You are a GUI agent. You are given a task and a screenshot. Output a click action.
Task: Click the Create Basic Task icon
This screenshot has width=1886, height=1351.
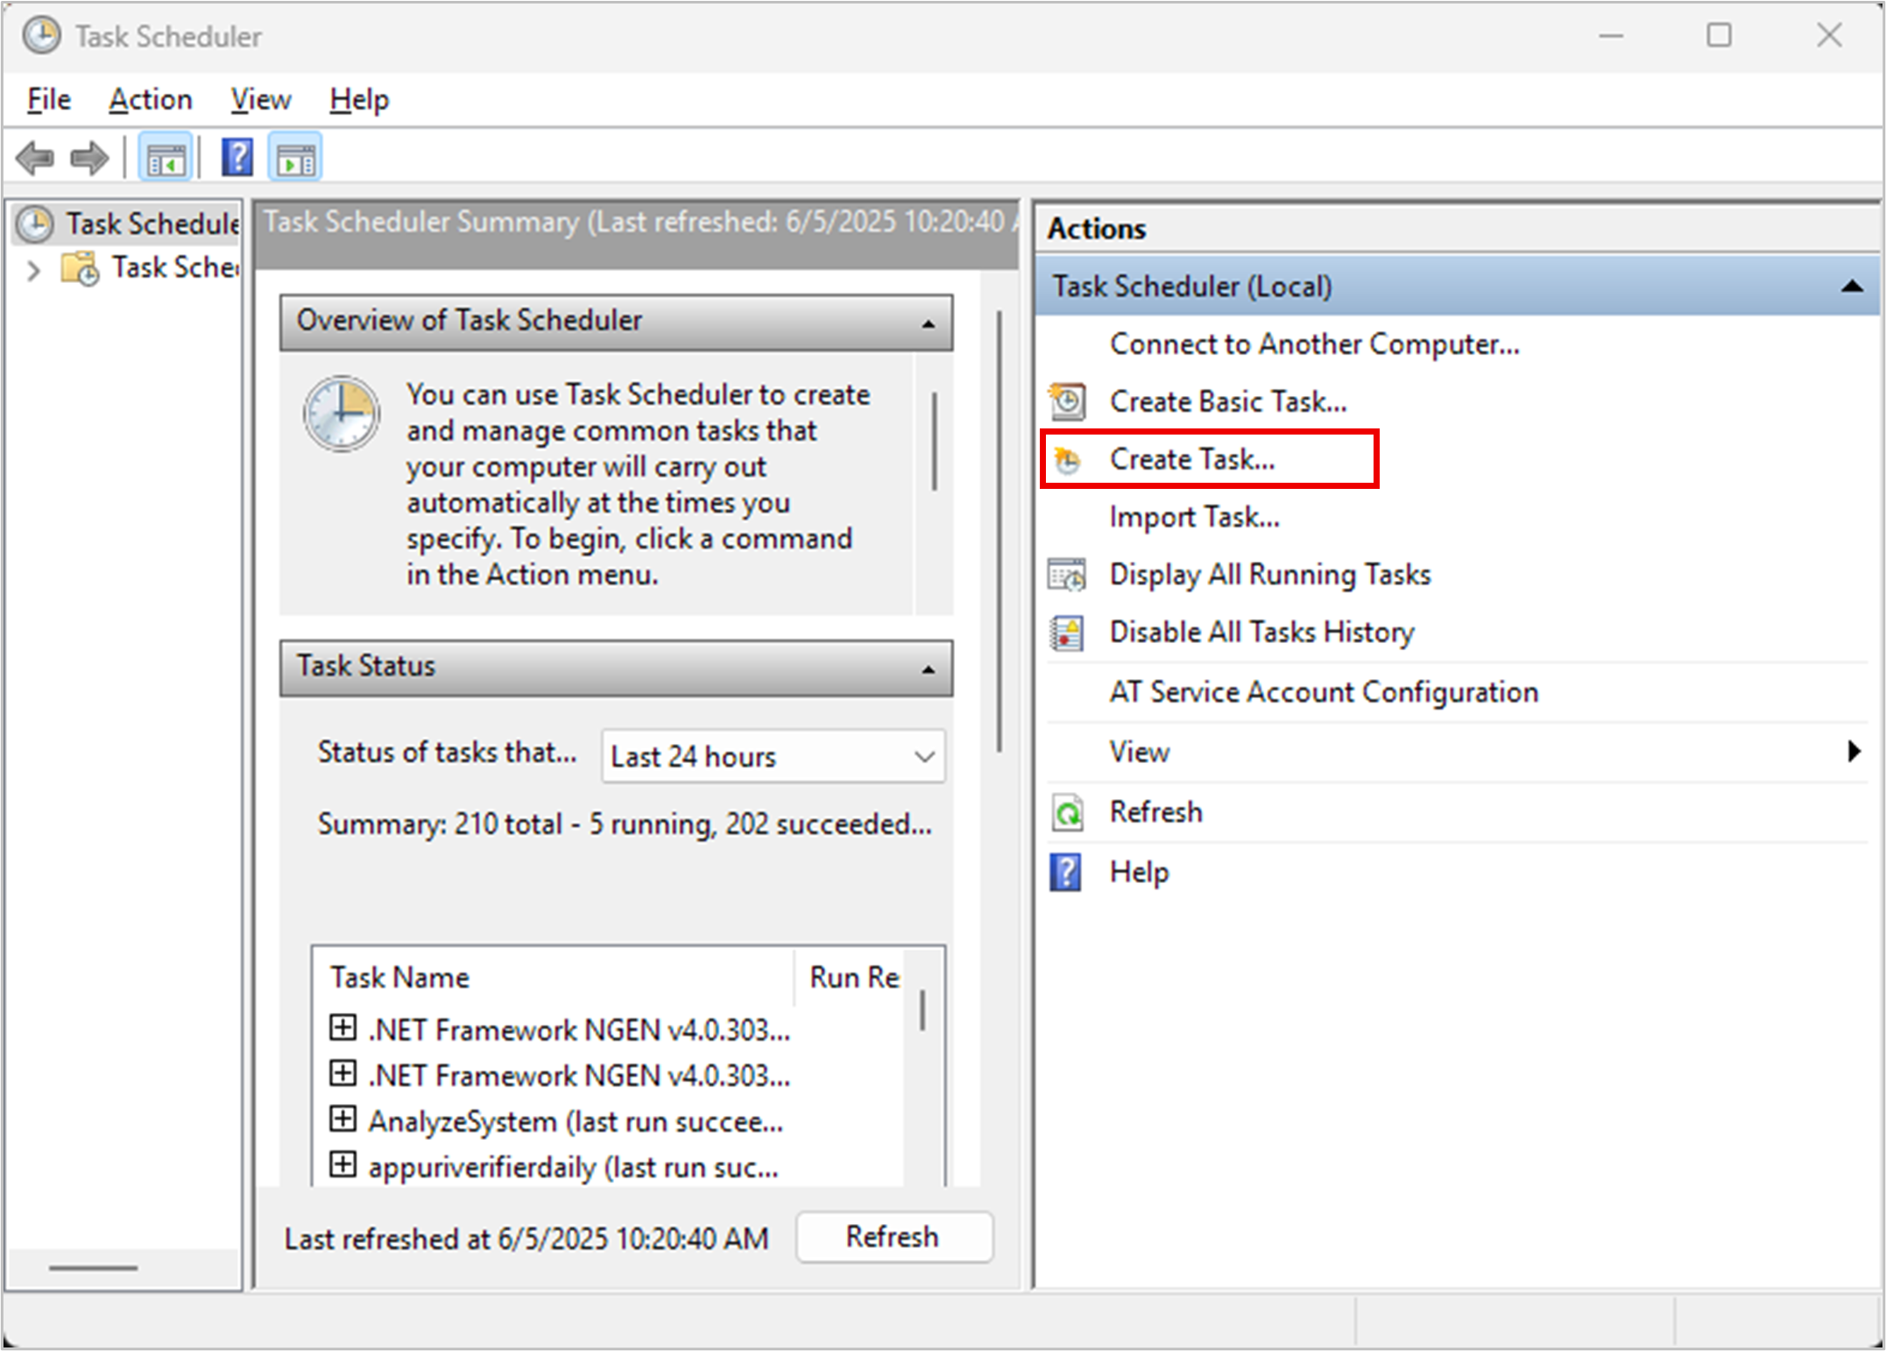[1067, 401]
